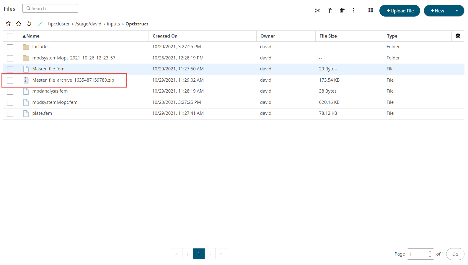
Task: Select page 1 in pagination
Action: point(199,254)
